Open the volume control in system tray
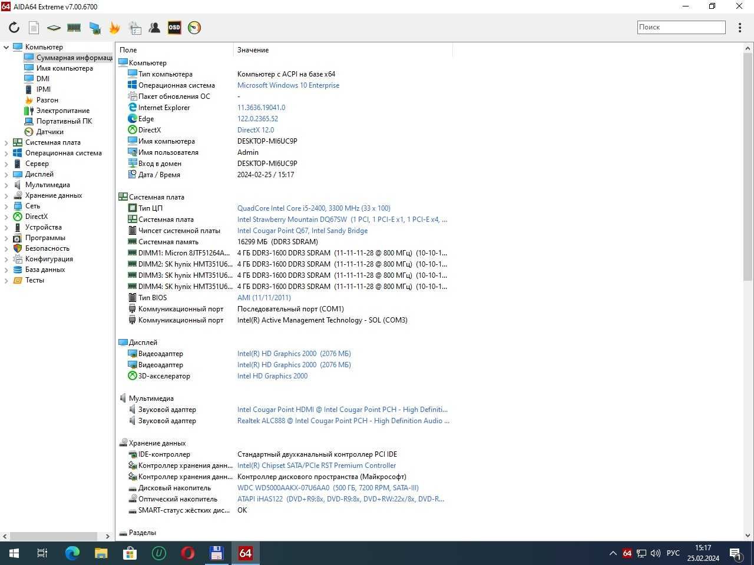This screenshot has height=565, width=754. pos(655,553)
